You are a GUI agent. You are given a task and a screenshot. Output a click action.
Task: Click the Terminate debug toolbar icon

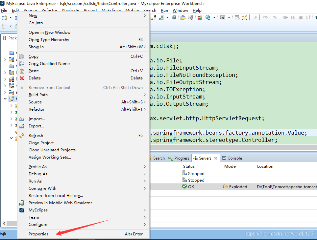301,17
